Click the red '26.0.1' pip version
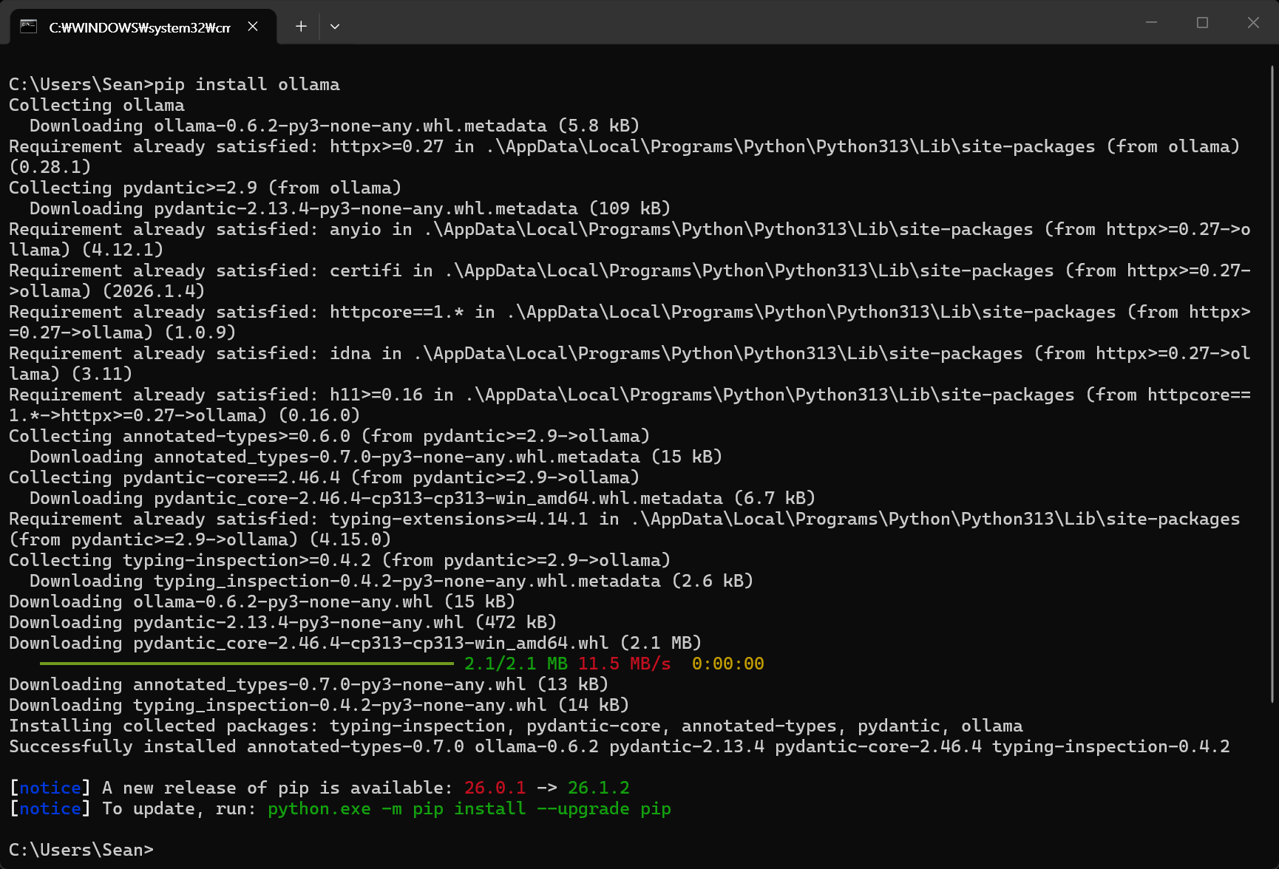1279x869 pixels. 495,788
